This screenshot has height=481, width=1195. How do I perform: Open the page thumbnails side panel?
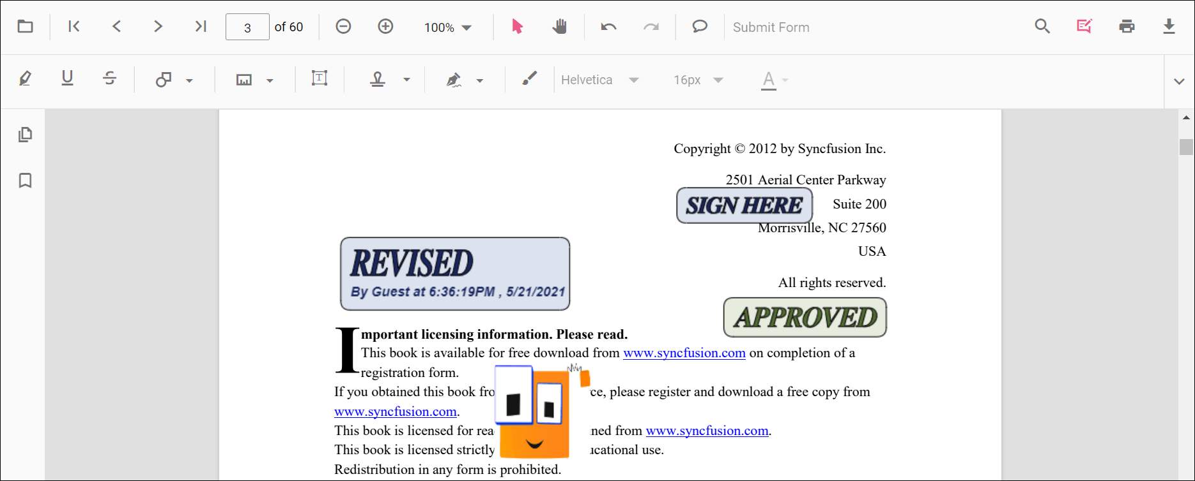coord(25,135)
